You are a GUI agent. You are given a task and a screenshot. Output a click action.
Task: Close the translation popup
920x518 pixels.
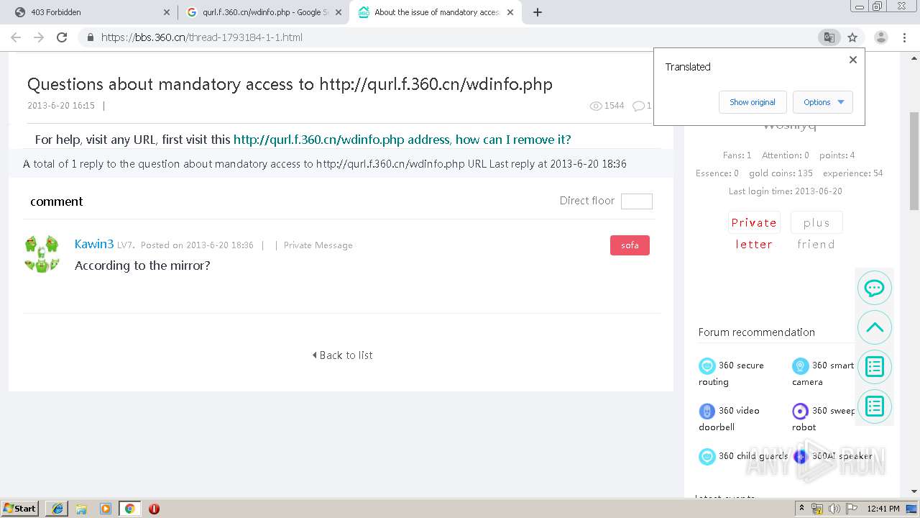coord(853,60)
